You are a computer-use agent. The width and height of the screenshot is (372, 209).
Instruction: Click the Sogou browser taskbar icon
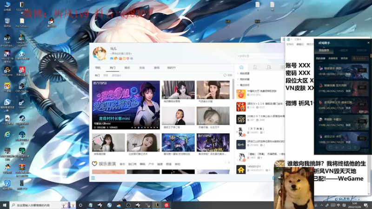[109, 205]
